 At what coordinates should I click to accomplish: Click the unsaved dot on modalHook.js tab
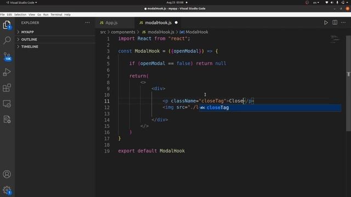pyautogui.click(x=176, y=22)
